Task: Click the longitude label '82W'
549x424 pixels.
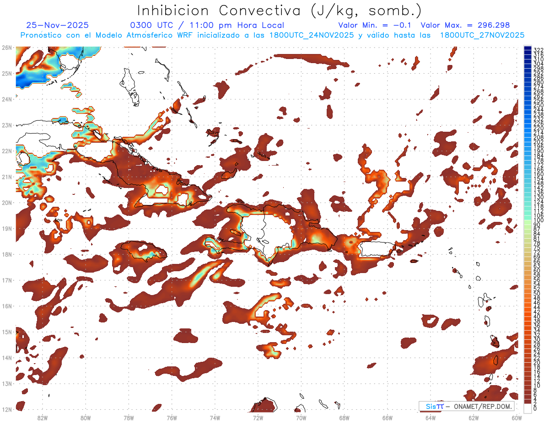Action: tap(43, 418)
